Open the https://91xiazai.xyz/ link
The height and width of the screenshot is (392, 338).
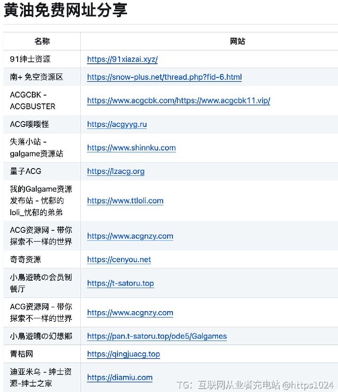tap(122, 59)
